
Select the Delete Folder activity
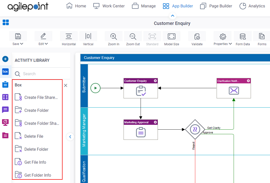tap(32, 149)
